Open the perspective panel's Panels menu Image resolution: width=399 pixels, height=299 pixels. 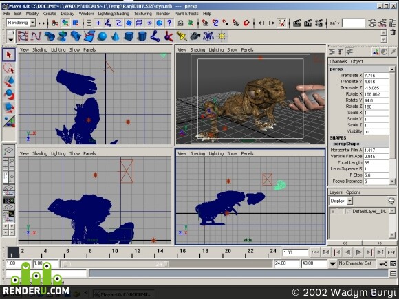coord(247,49)
